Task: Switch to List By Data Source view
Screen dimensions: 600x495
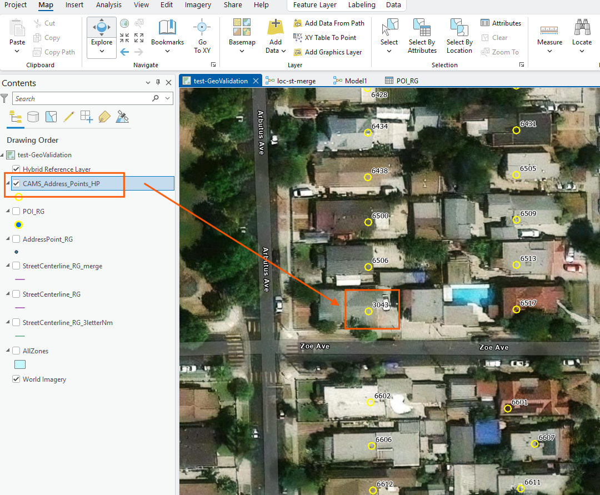Action: coord(33,117)
